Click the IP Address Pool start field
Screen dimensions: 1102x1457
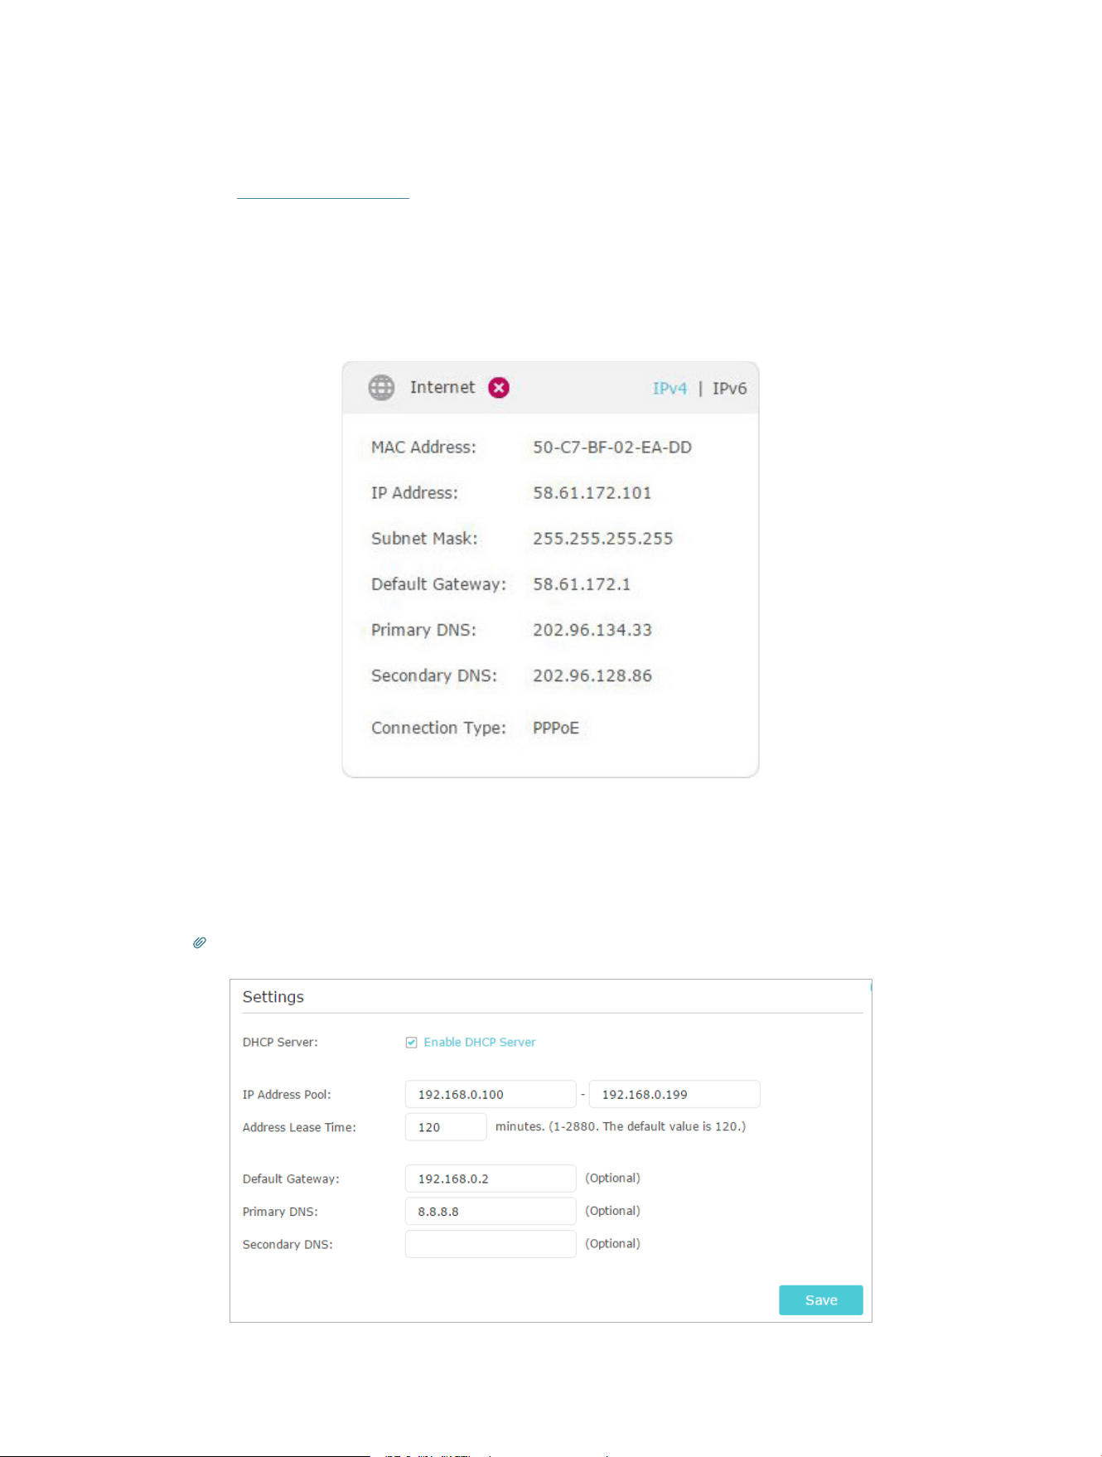(491, 1094)
